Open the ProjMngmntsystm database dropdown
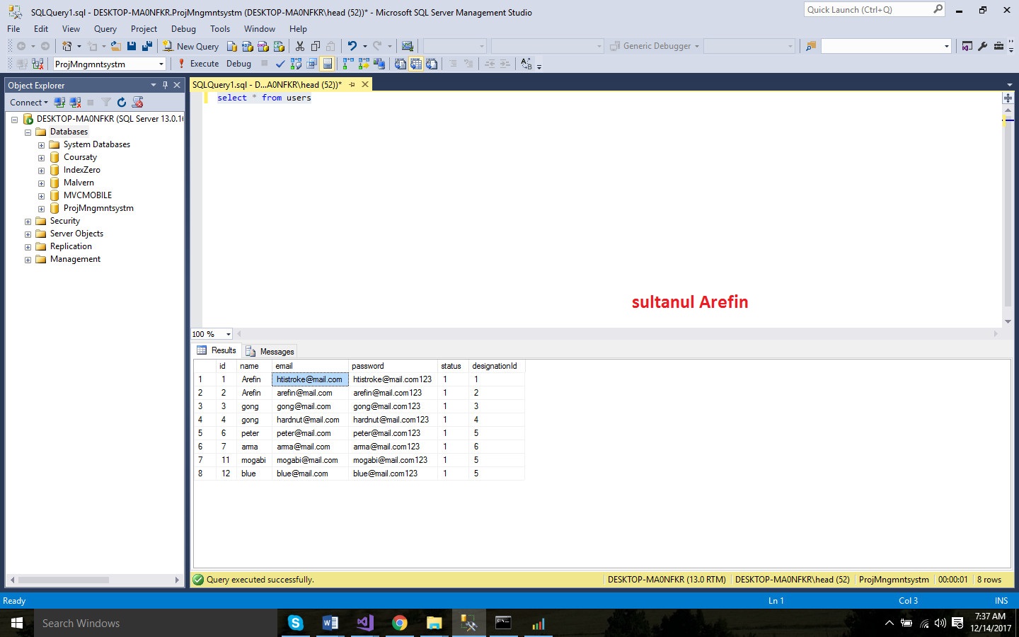The width and height of the screenshot is (1019, 637). (161, 64)
